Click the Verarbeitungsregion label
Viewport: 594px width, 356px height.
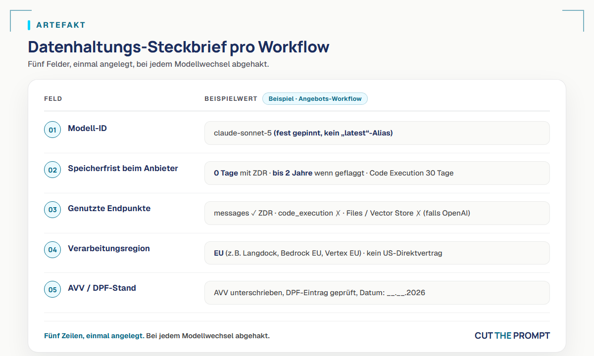109,248
